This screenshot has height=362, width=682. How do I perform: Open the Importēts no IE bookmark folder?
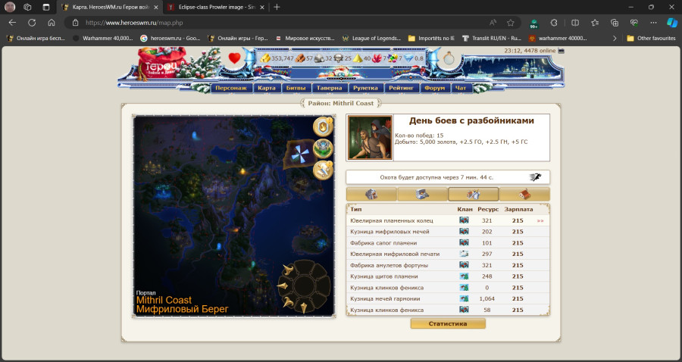coord(431,38)
